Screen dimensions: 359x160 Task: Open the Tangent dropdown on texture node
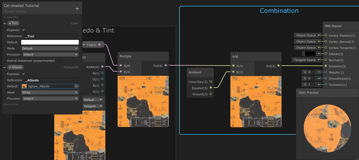[x=93, y=106]
